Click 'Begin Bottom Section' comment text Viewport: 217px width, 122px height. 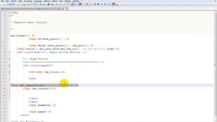click(x=65, y=52)
